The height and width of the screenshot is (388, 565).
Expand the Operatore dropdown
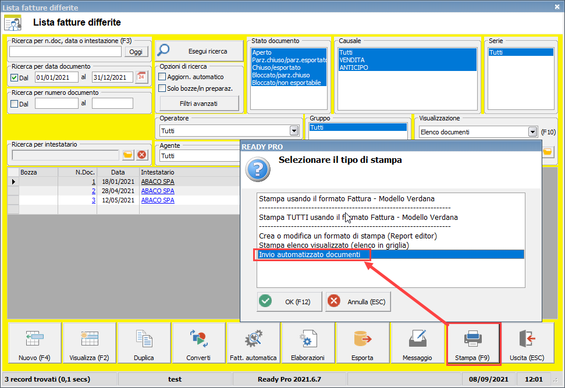294,131
